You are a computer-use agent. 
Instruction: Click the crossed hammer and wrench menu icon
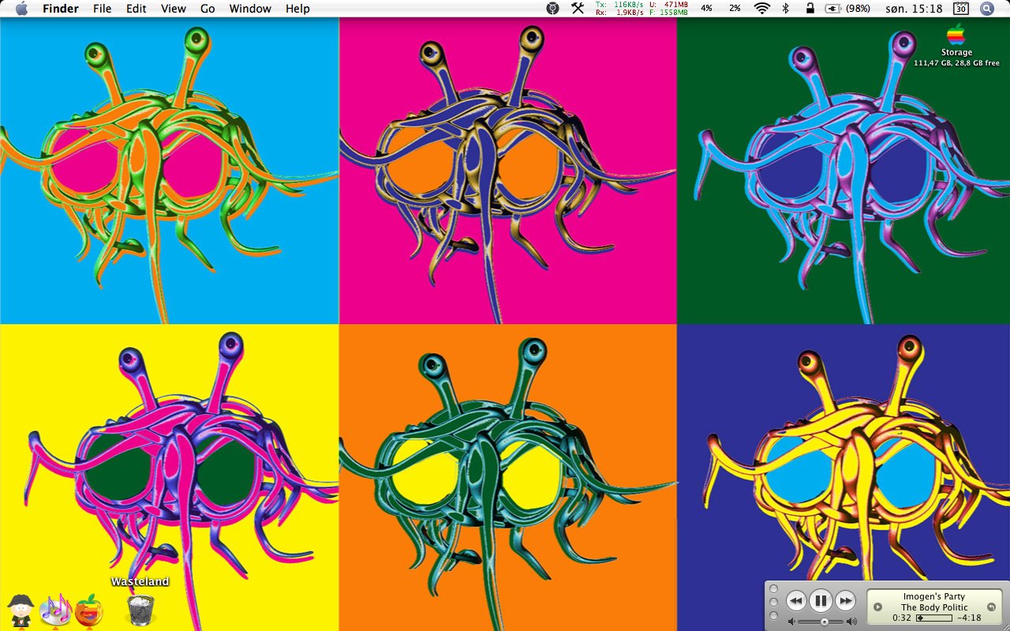[x=578, y=9]
